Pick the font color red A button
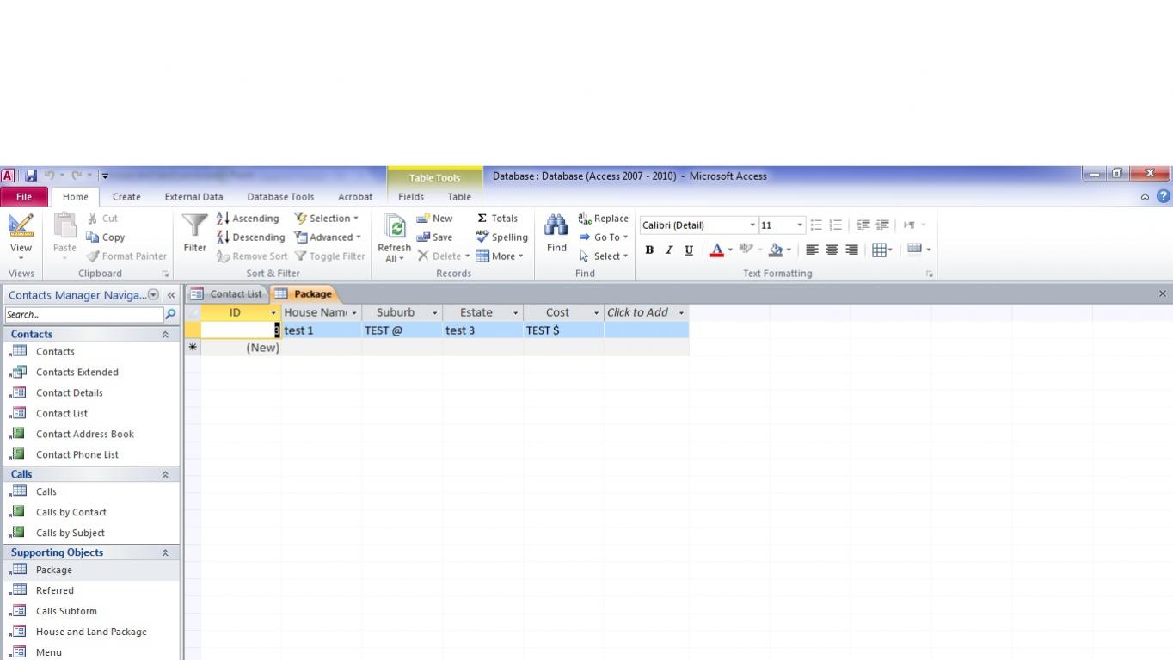This screenshot has height=660, width=1173. click(x=716, y=250)
